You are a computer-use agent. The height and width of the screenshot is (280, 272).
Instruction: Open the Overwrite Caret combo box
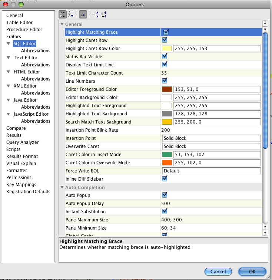coord(211,146)
